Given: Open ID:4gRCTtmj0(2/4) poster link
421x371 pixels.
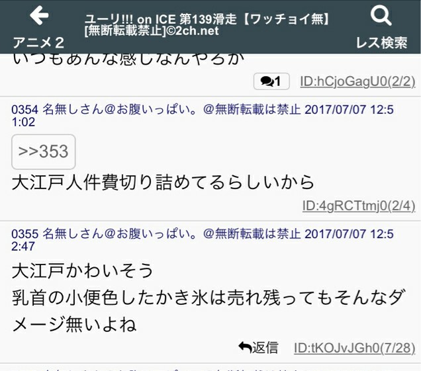Looking at the screenshot, I should [x=359, y=206].
